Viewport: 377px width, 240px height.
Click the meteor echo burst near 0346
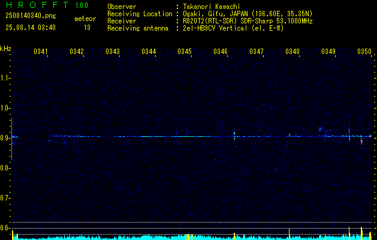point(234,136)
